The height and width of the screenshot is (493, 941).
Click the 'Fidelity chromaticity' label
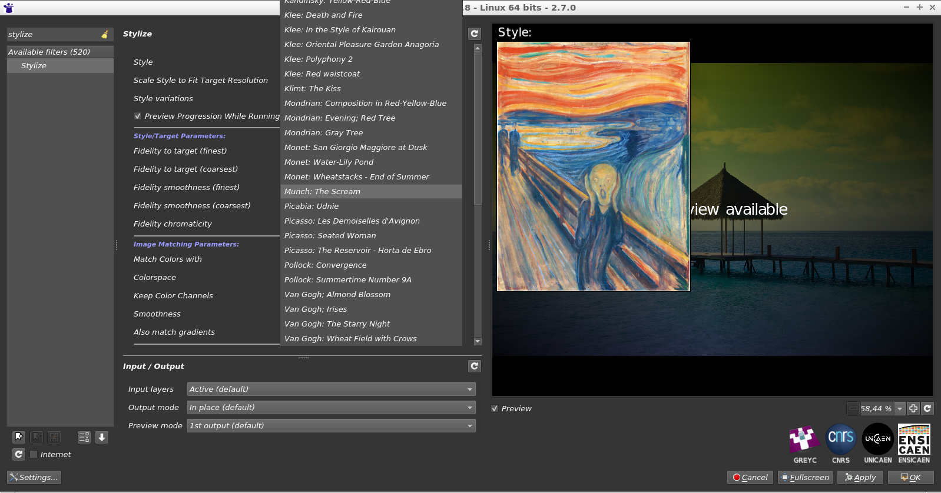[x=173, y=224]
